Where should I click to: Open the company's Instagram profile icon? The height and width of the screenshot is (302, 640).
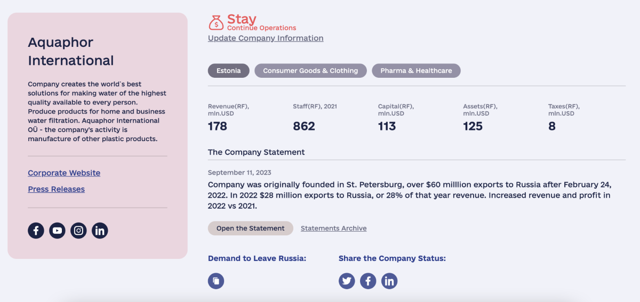click(x=78, y=231)
